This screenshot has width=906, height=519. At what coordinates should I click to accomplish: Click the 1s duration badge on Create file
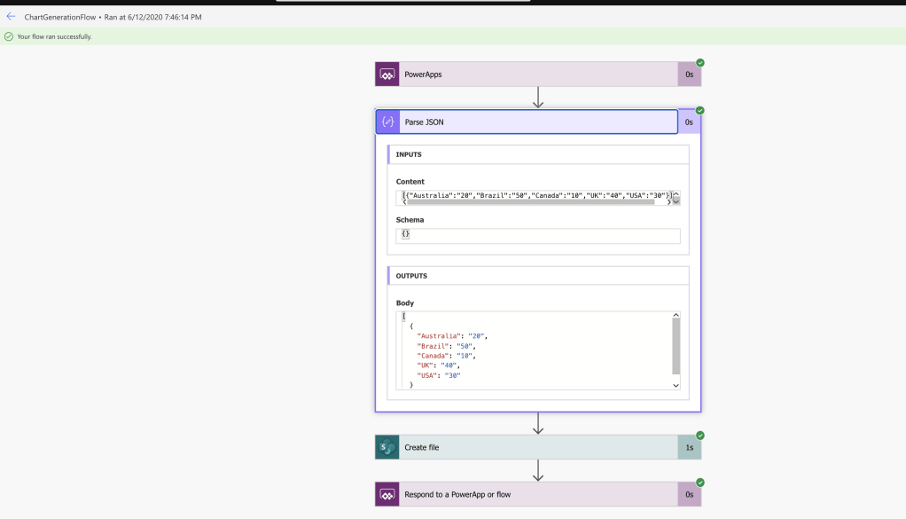(x=689, y=448)
